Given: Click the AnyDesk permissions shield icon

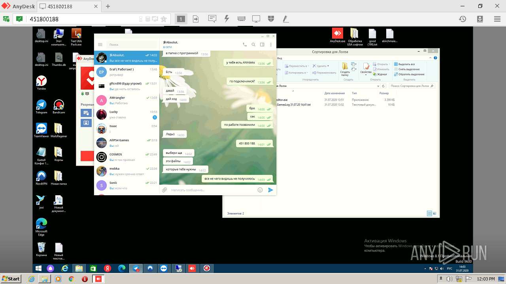Looking at the screenshot, I should [271, 19].
